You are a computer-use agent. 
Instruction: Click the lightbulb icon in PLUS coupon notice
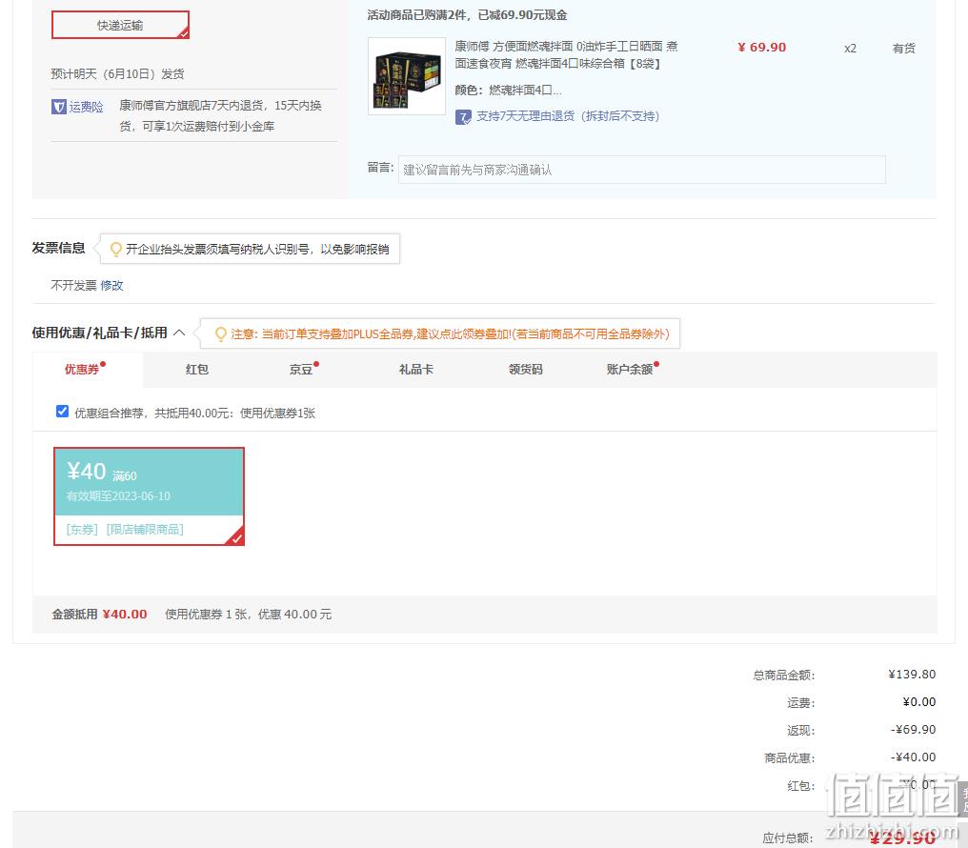[x=220, y=333]
